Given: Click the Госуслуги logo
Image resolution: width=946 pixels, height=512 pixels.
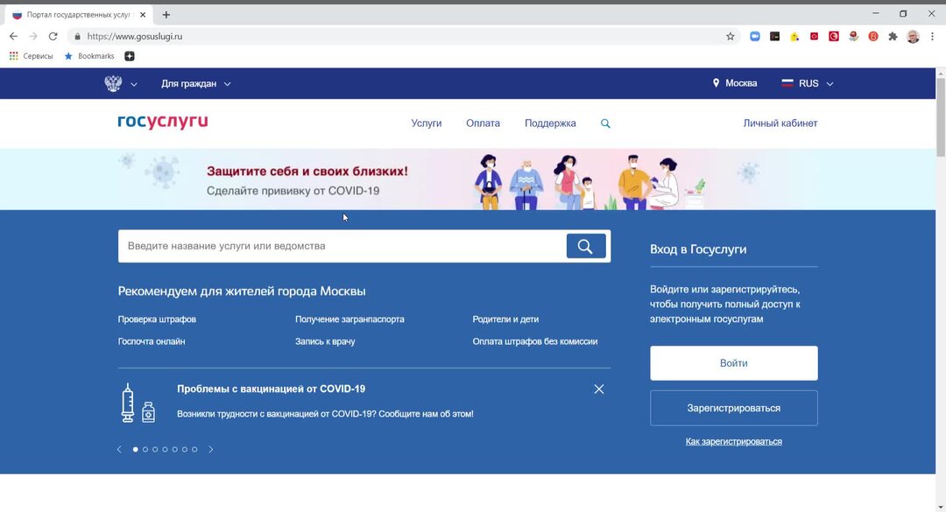Looking at the screenshot, I should click(x=161, y=122).
